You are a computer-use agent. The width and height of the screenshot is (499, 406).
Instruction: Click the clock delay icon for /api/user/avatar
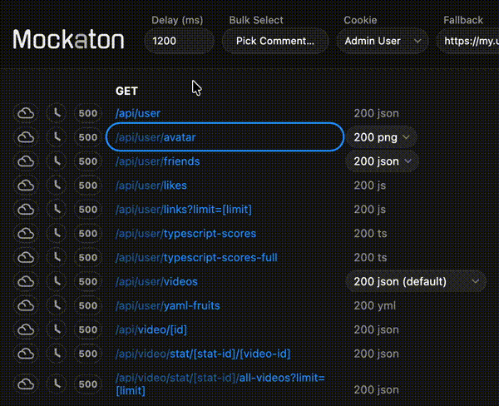(56, 137)
